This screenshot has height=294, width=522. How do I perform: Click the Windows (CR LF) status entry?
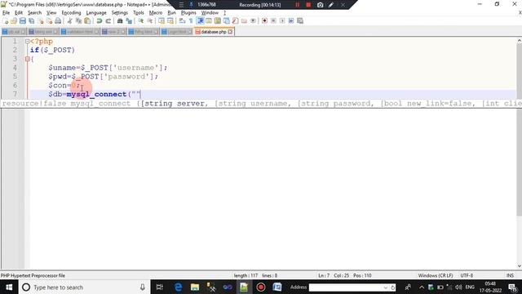pyautogui.click(x=436, y=276)
